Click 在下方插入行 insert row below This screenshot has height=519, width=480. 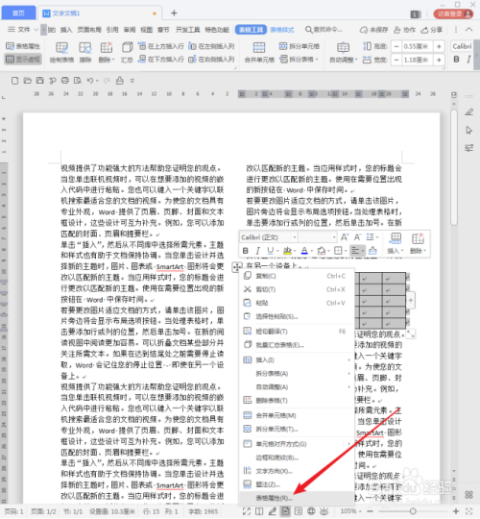(x=161, y=60)
